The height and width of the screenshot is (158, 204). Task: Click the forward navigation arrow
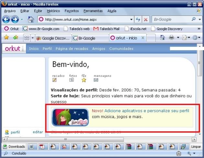(15, 19)
